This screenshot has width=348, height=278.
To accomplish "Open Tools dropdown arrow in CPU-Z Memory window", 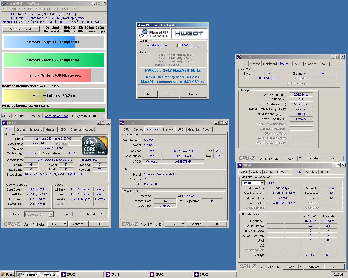I will tap(300, 158).
